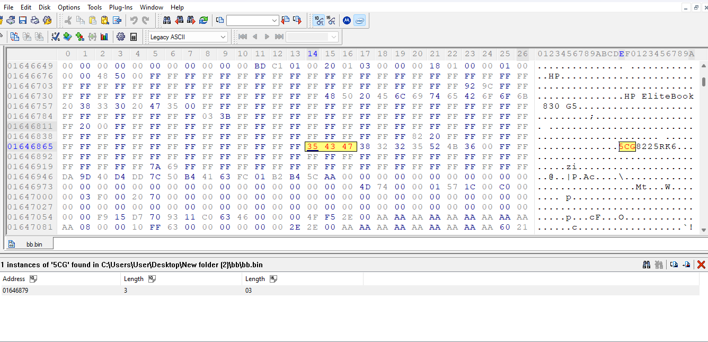The height and width of the screenshot is (342, 708).
Task: Click the Cut scissors icon
Action: (x=68, y=20)
